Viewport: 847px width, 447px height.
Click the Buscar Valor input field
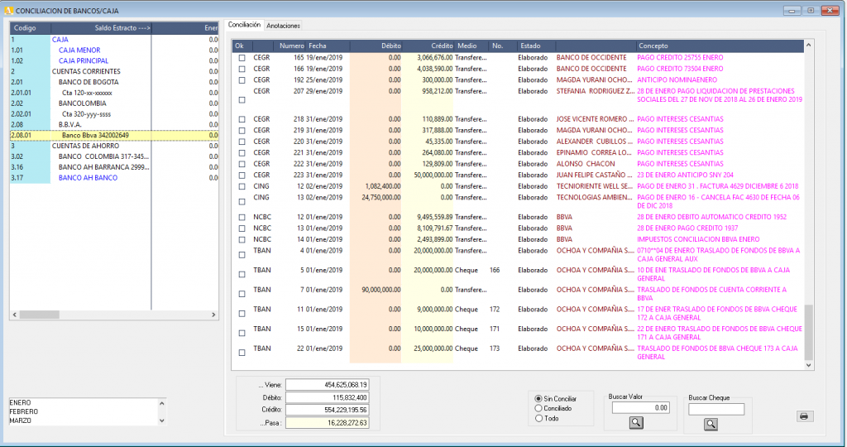636,408
